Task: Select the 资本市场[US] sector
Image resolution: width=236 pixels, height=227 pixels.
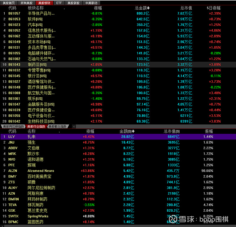Action: [118, 42]
